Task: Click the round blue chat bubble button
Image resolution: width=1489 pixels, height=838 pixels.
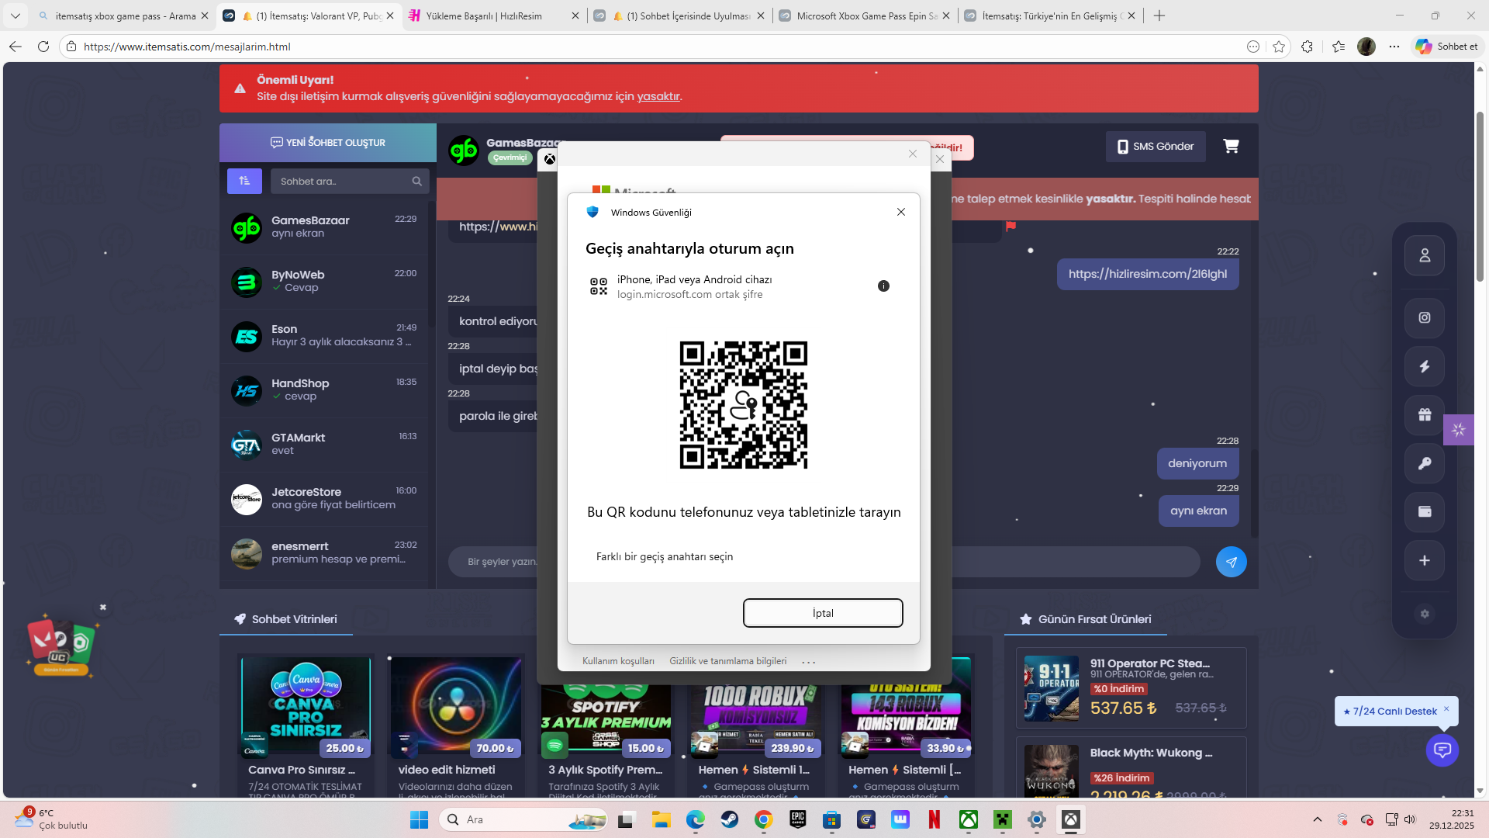Action: point(1442,750)
